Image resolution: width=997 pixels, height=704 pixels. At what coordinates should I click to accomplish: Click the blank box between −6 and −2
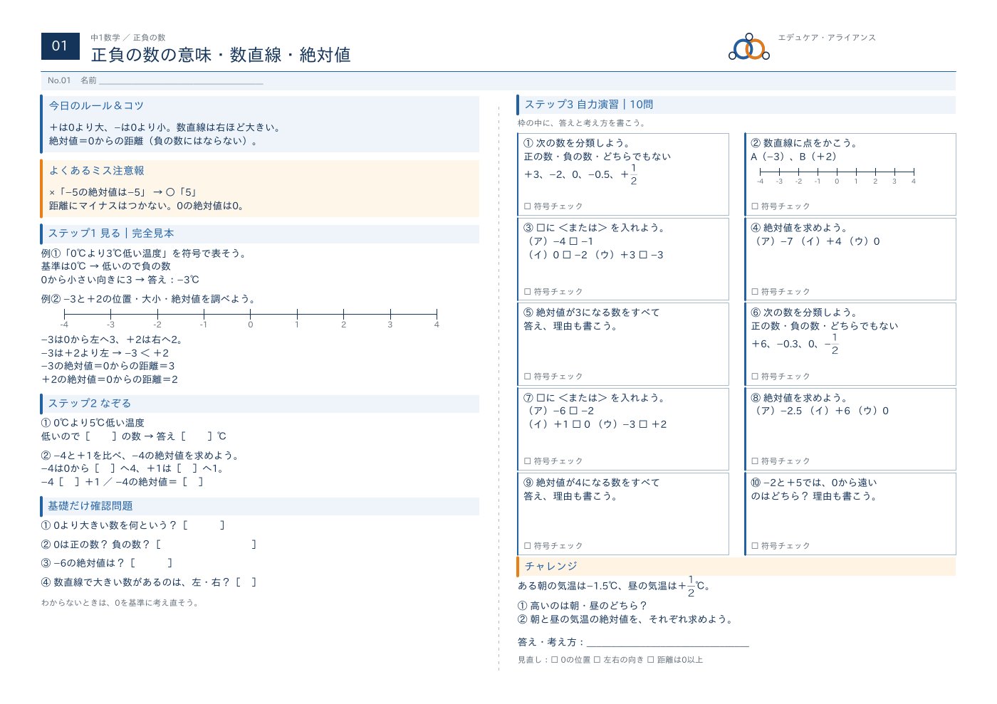click(573, 411)
